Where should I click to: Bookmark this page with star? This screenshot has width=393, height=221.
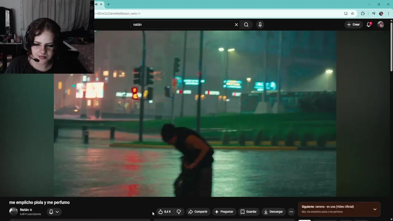352,14
